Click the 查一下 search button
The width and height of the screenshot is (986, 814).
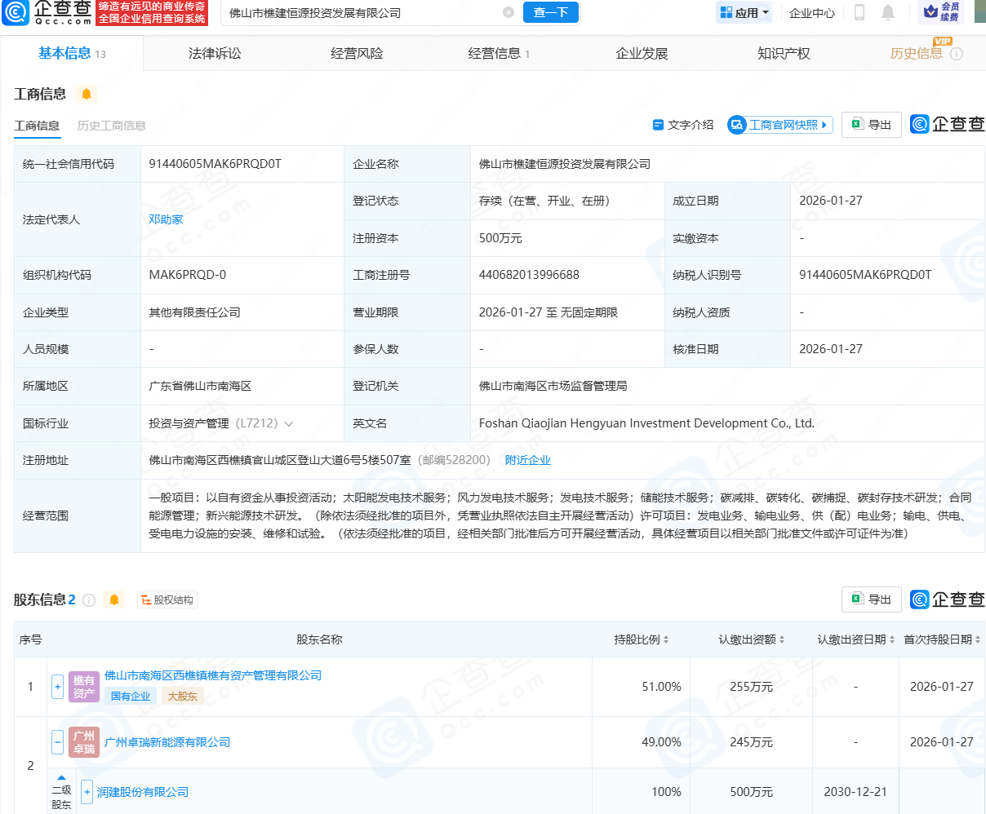[551, 12]
